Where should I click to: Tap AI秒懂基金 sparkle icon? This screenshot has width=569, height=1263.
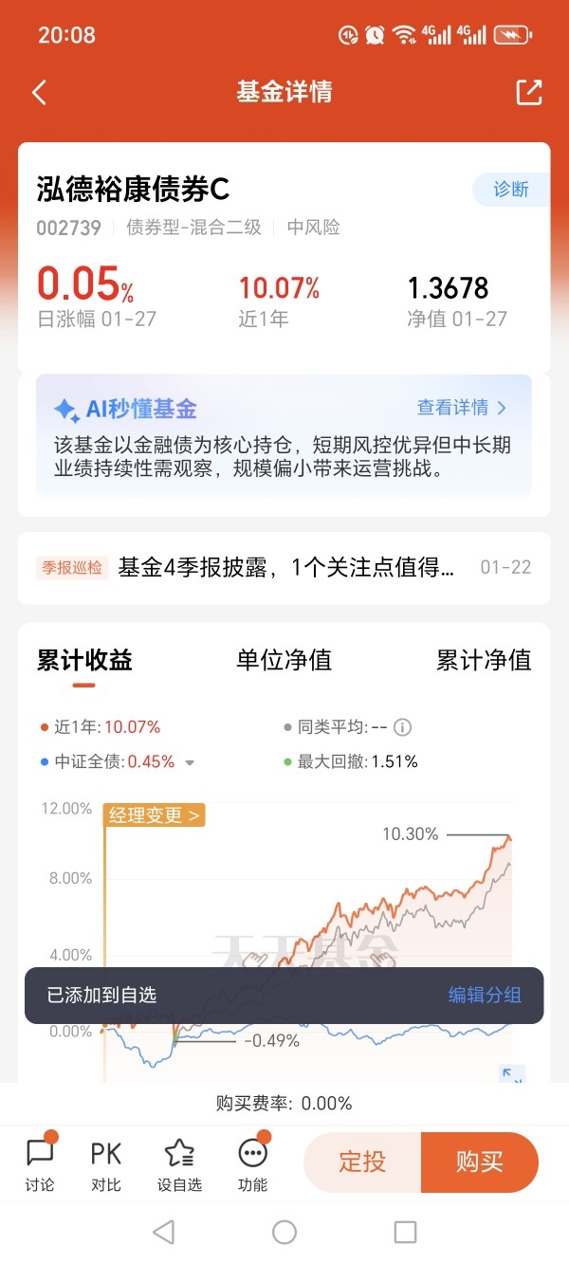tap(66, 410)
